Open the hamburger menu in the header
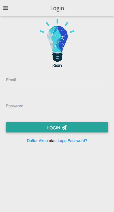 pos(6,8)
